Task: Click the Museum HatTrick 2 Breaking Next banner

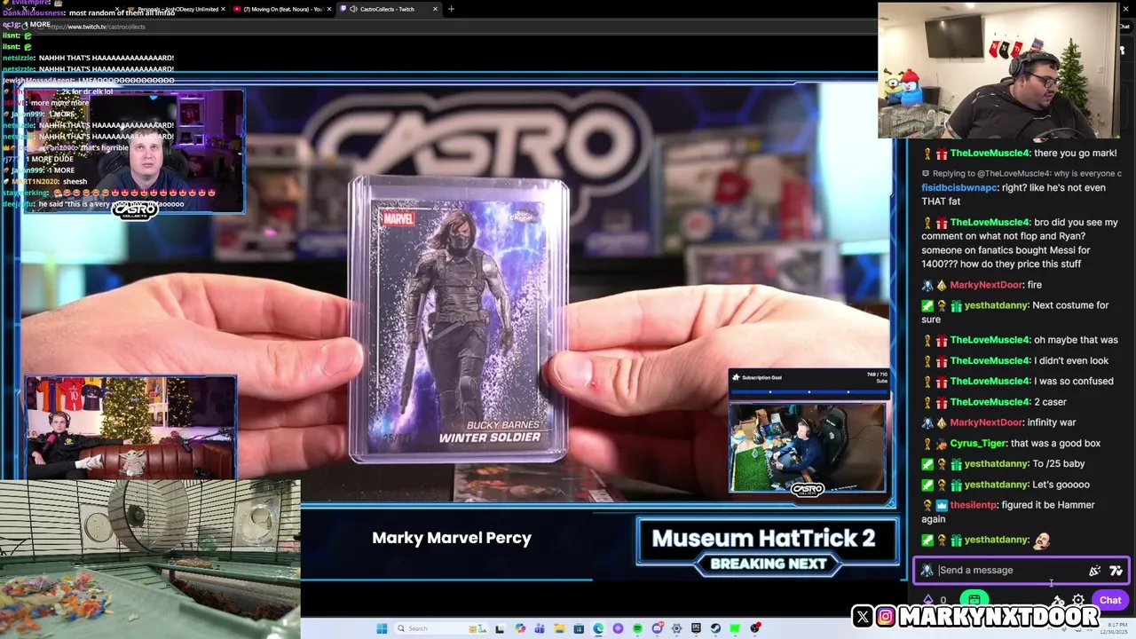Action: (768, 545)
